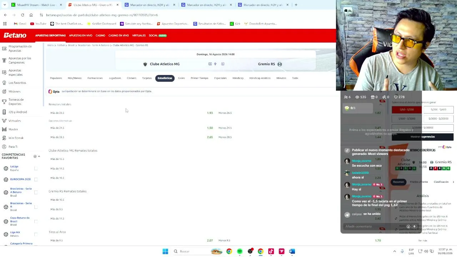Show hidden system tray icons
457x257 pixels.
click(395, 251)
